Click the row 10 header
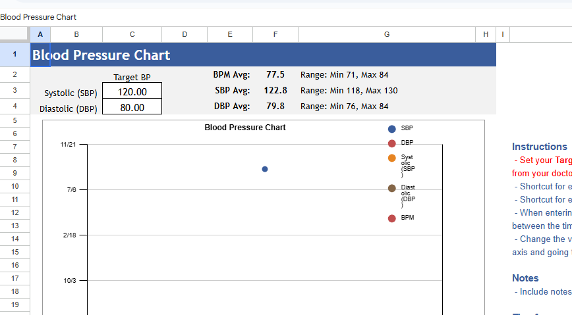 [14, 186]
